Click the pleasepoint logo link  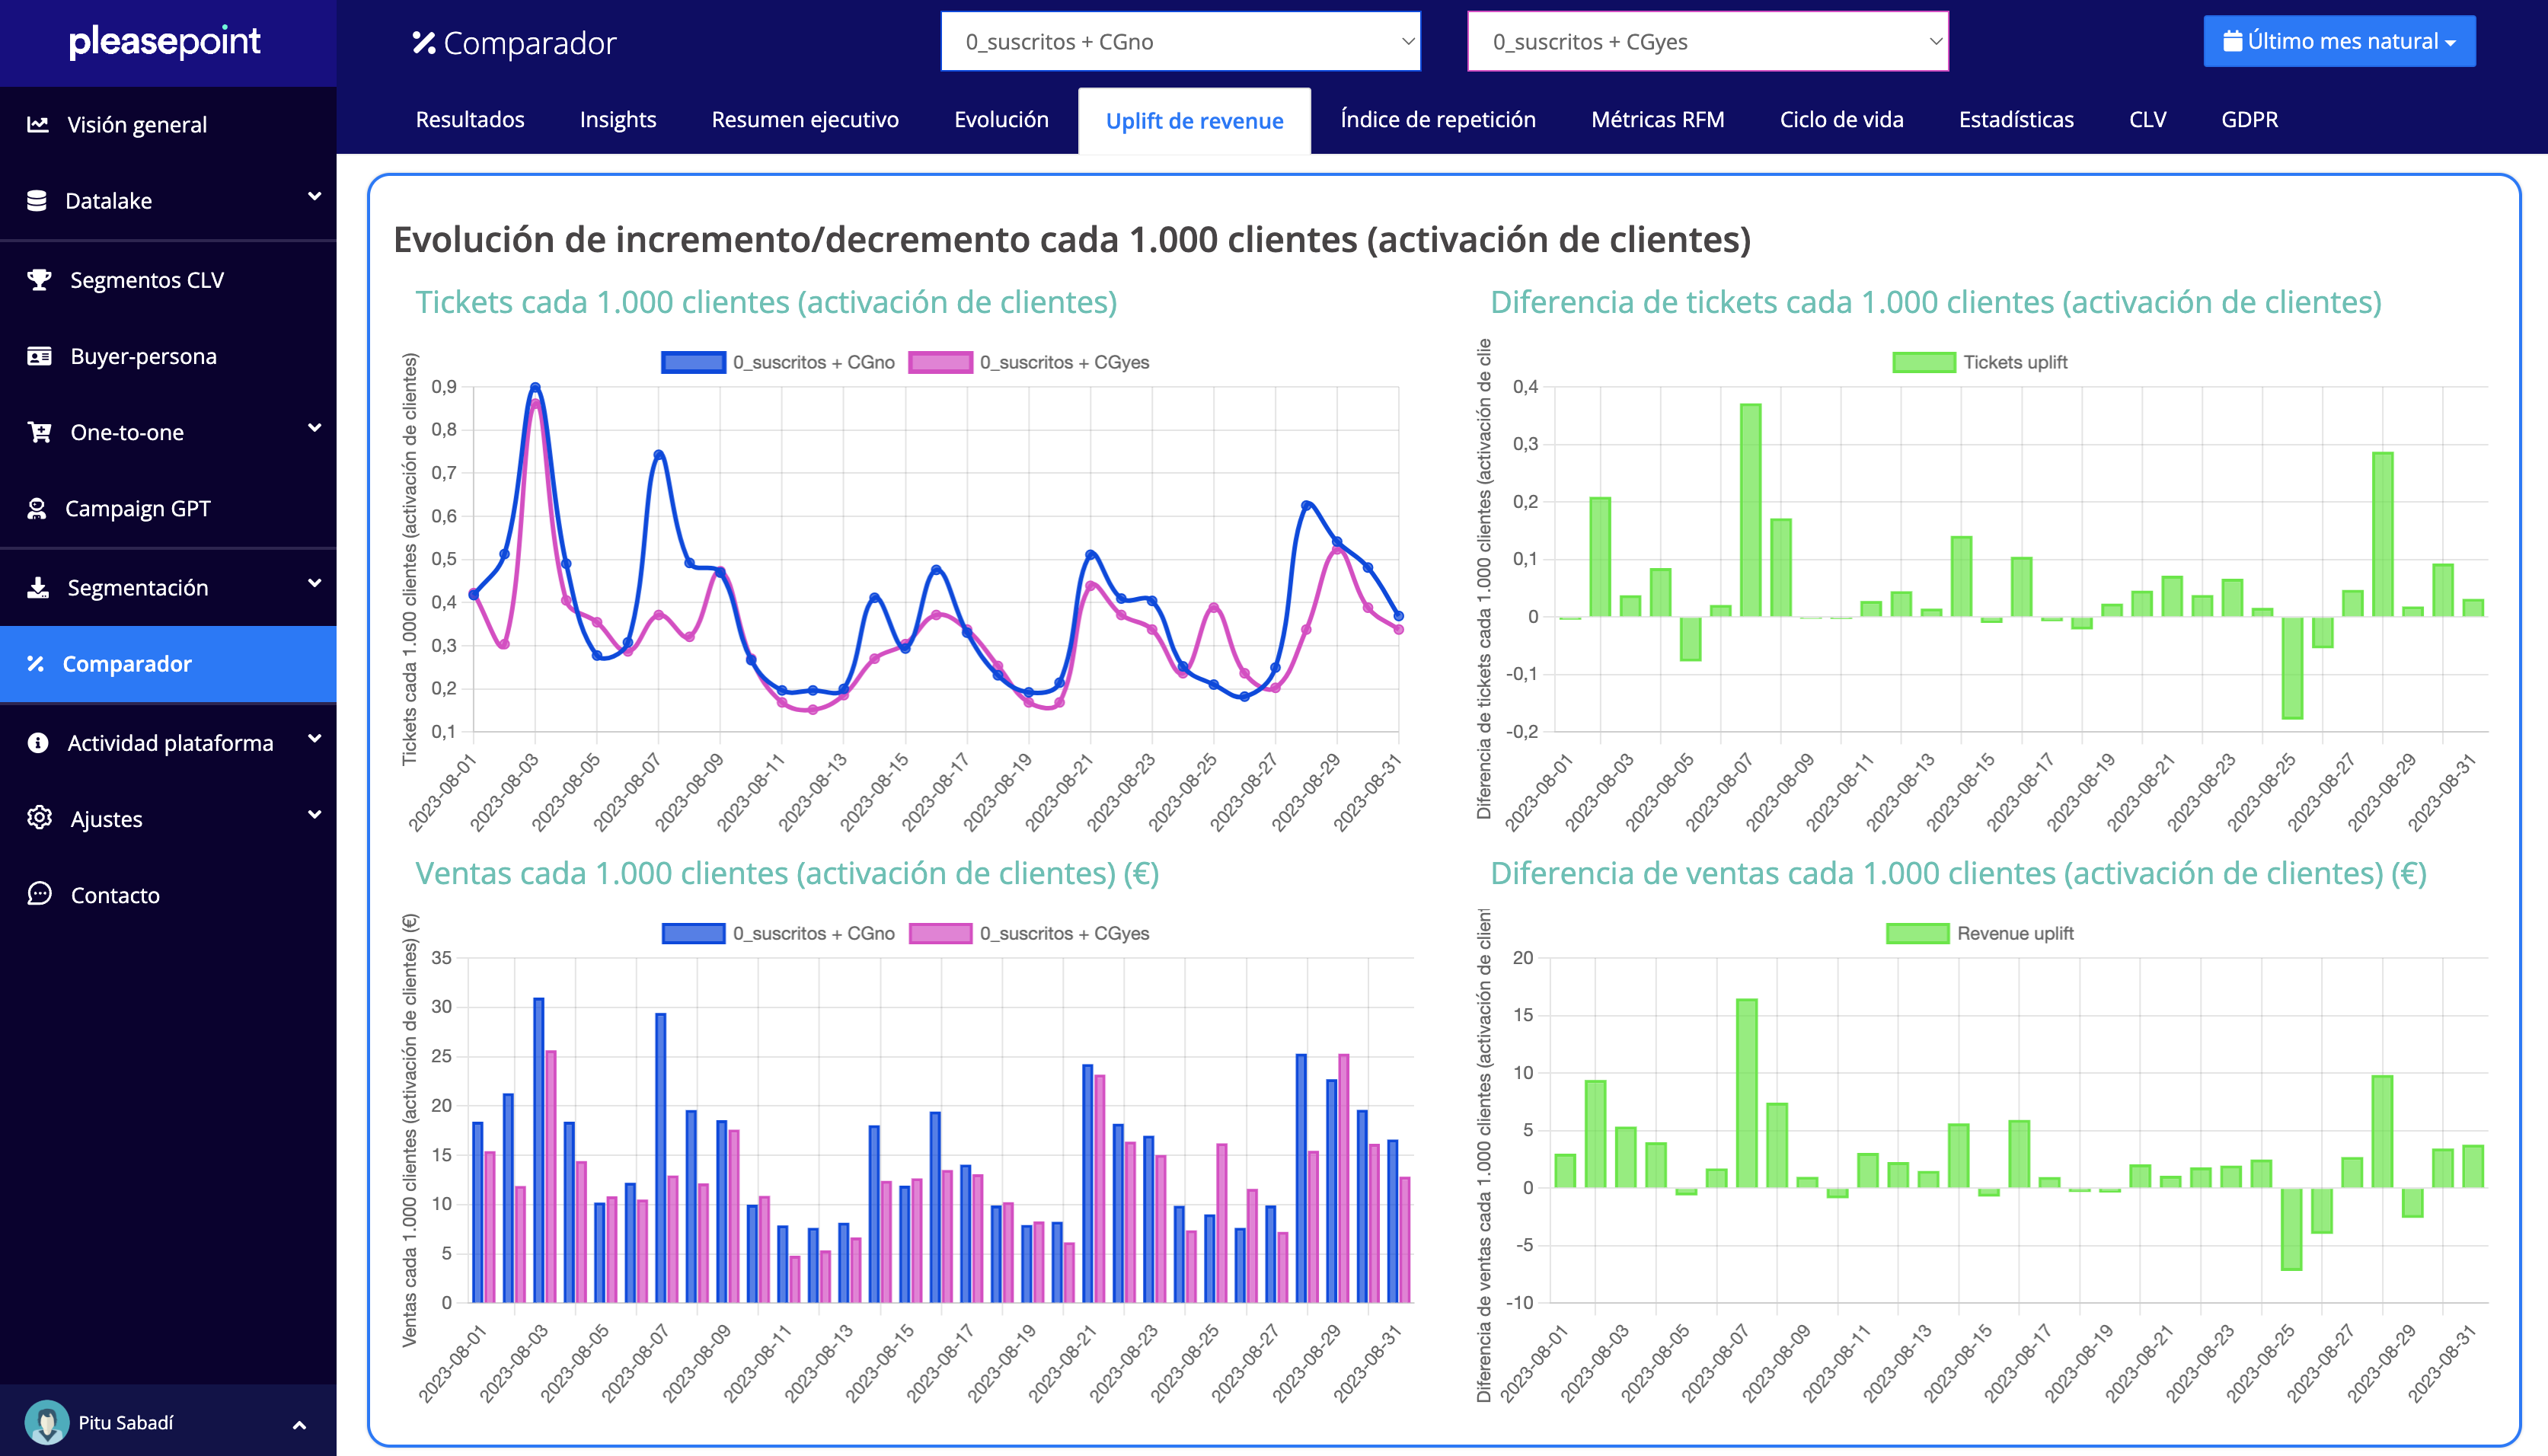(x=165, y=42)
